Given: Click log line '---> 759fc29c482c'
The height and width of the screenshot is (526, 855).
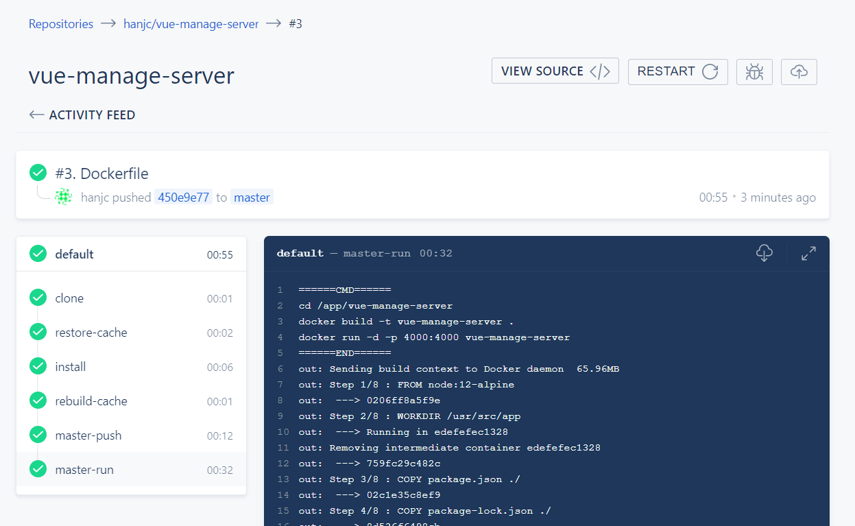Looking at the screenshot, I should [x=369, y=464].
